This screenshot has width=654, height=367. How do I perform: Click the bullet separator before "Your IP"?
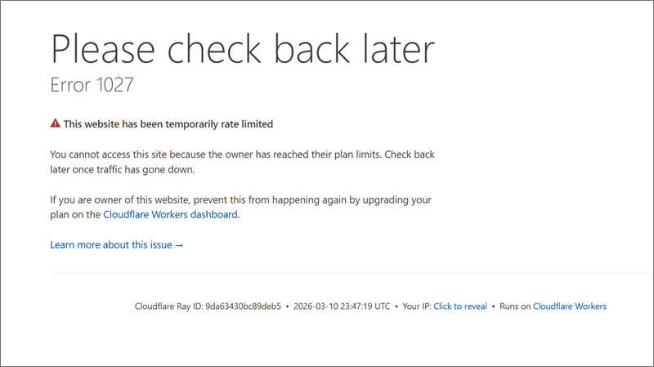[x=395, y=307]
